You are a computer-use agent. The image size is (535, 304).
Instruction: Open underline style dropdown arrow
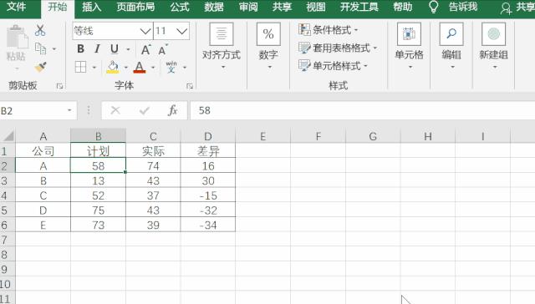(128, 50)
